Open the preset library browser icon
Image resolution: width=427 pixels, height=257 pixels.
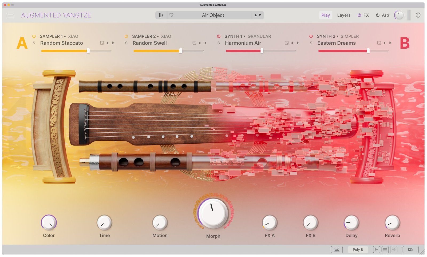coord(161,15)
